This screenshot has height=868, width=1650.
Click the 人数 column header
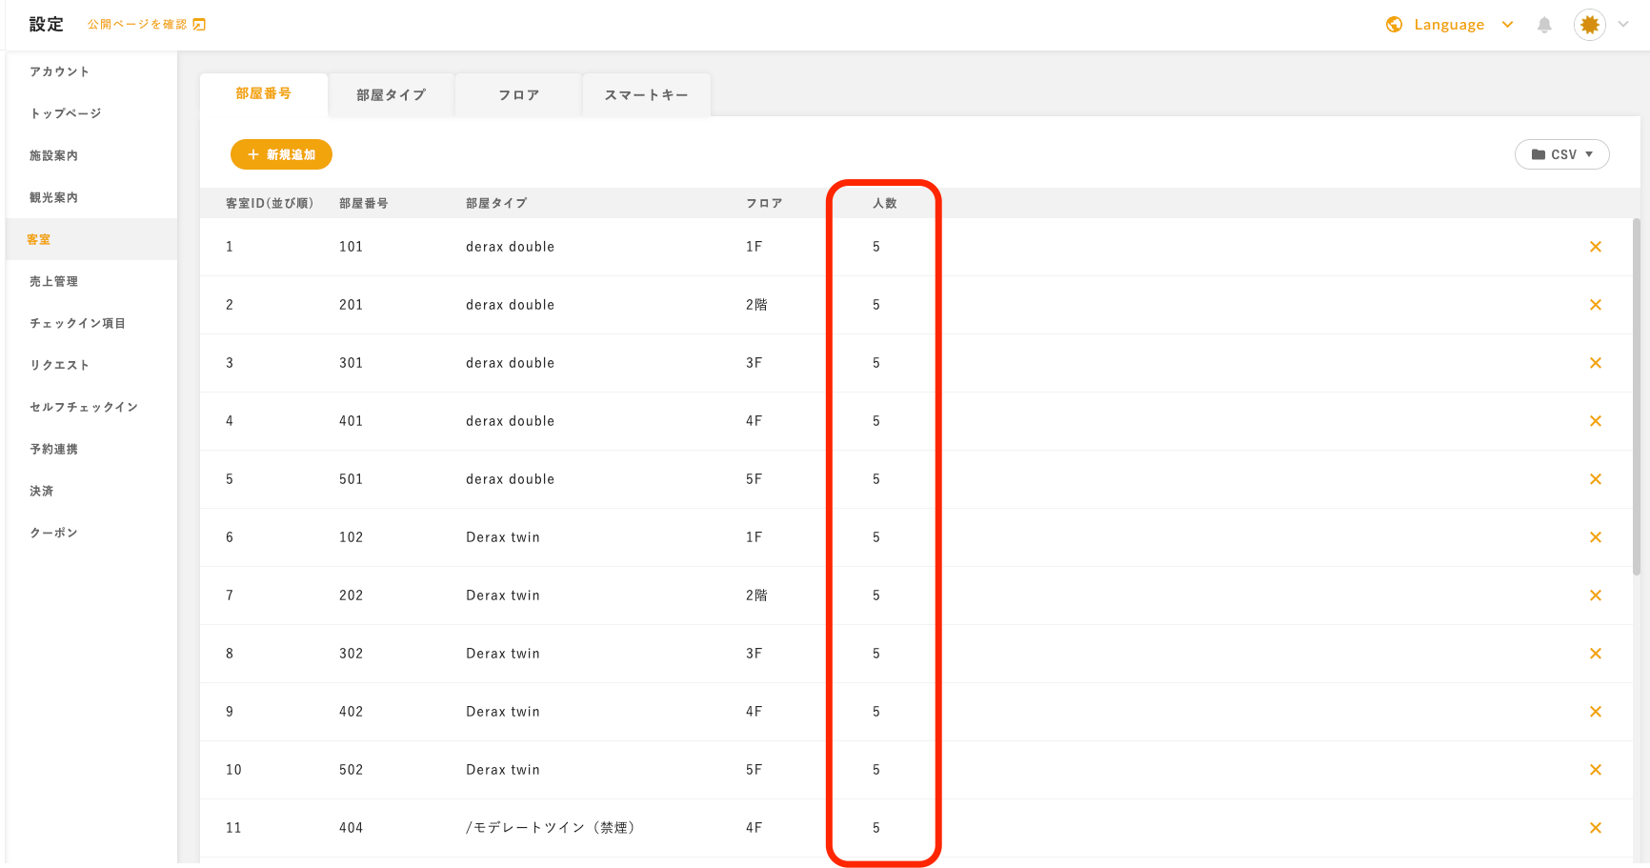click(885, 203)
